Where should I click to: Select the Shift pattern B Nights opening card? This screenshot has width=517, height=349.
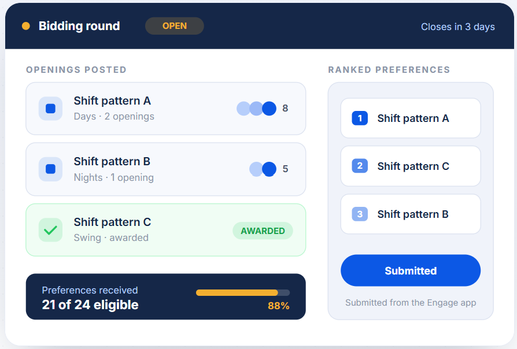[166, 169]
